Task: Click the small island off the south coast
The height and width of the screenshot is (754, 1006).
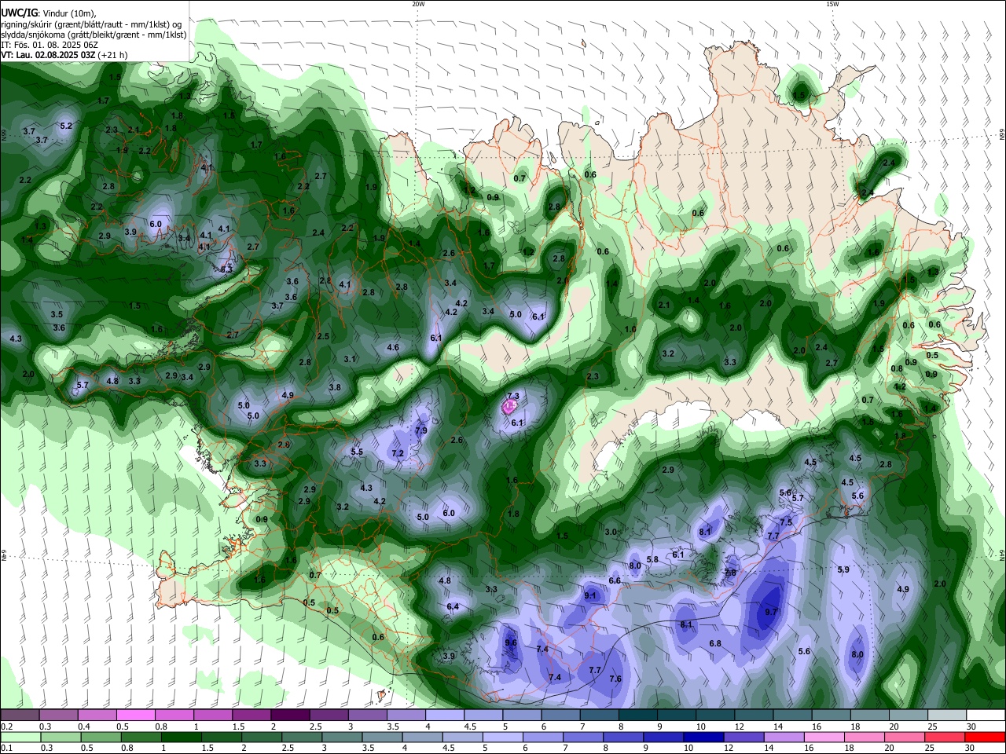Action: [x=383, y=696]
